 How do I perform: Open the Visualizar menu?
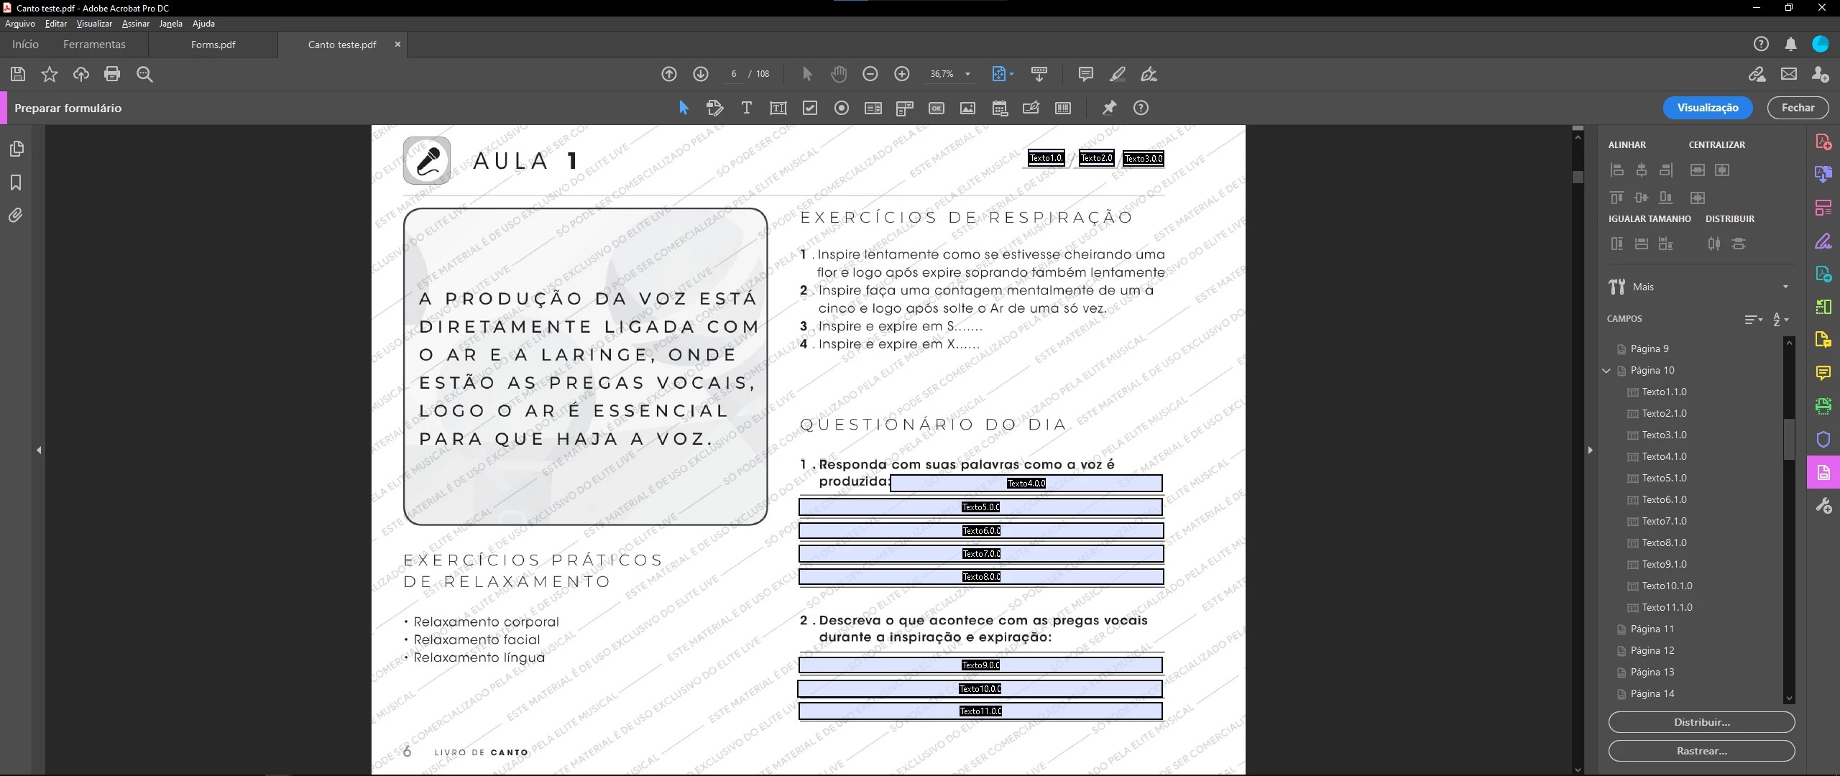(94, 24)
